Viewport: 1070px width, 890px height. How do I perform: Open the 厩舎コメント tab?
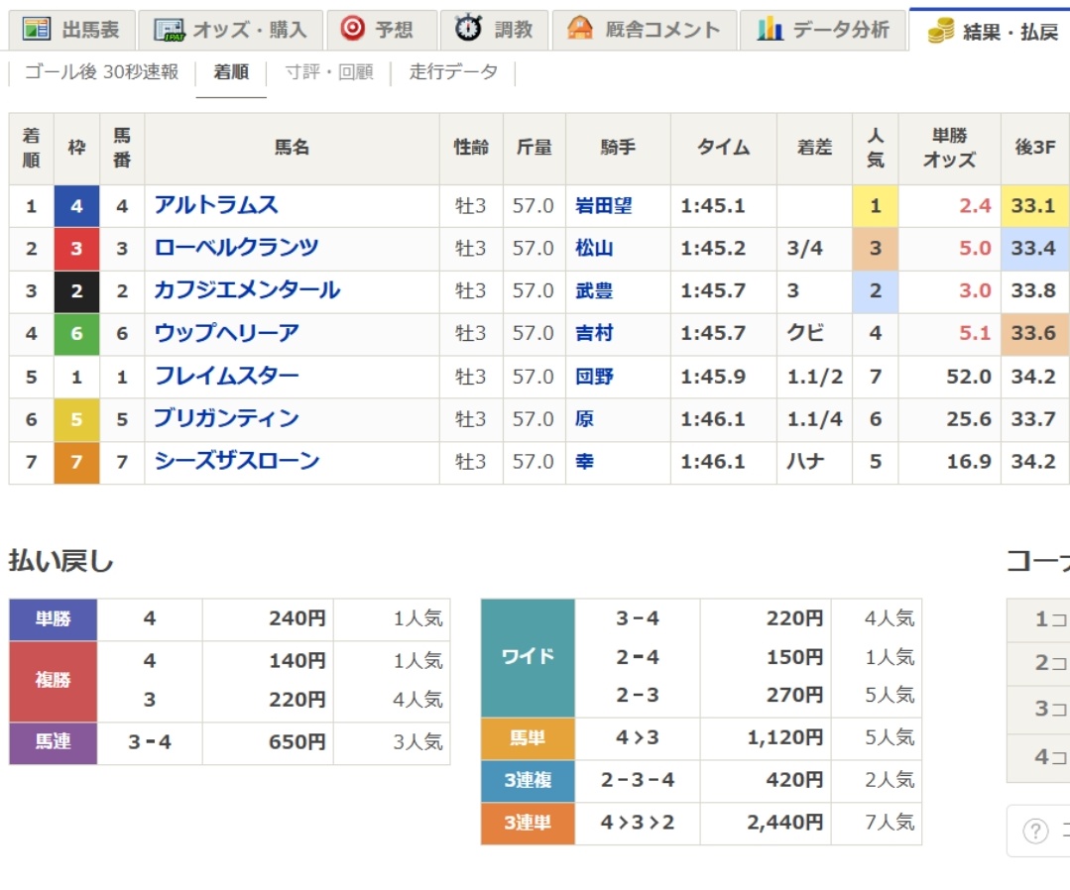coord(645,30)
